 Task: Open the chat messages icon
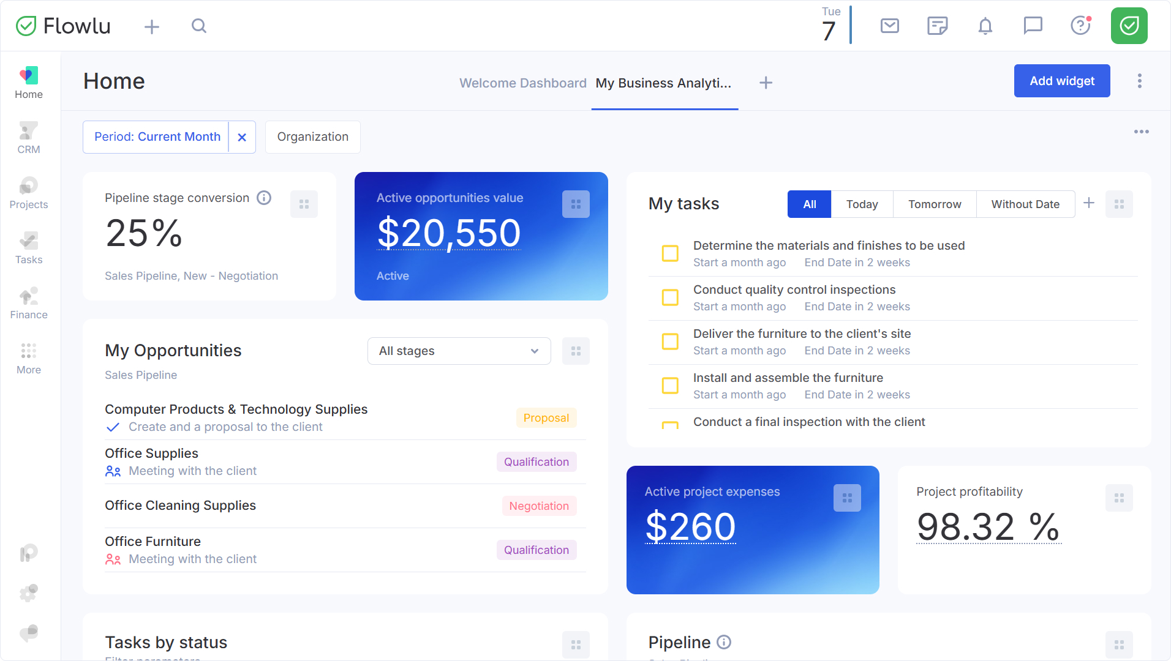(x=1033, y=26)
